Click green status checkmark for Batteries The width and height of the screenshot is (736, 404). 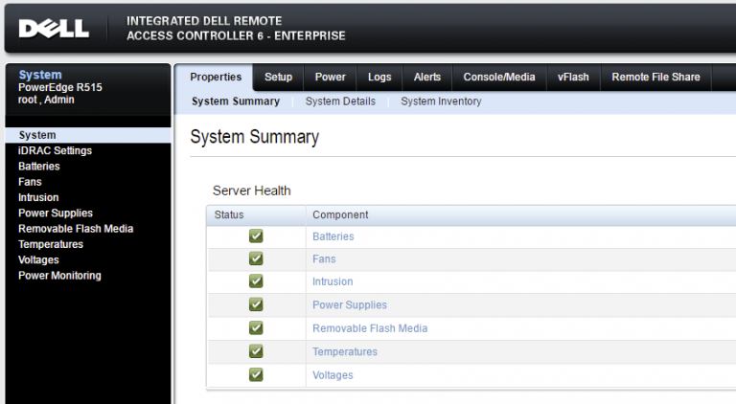point(256,236)
